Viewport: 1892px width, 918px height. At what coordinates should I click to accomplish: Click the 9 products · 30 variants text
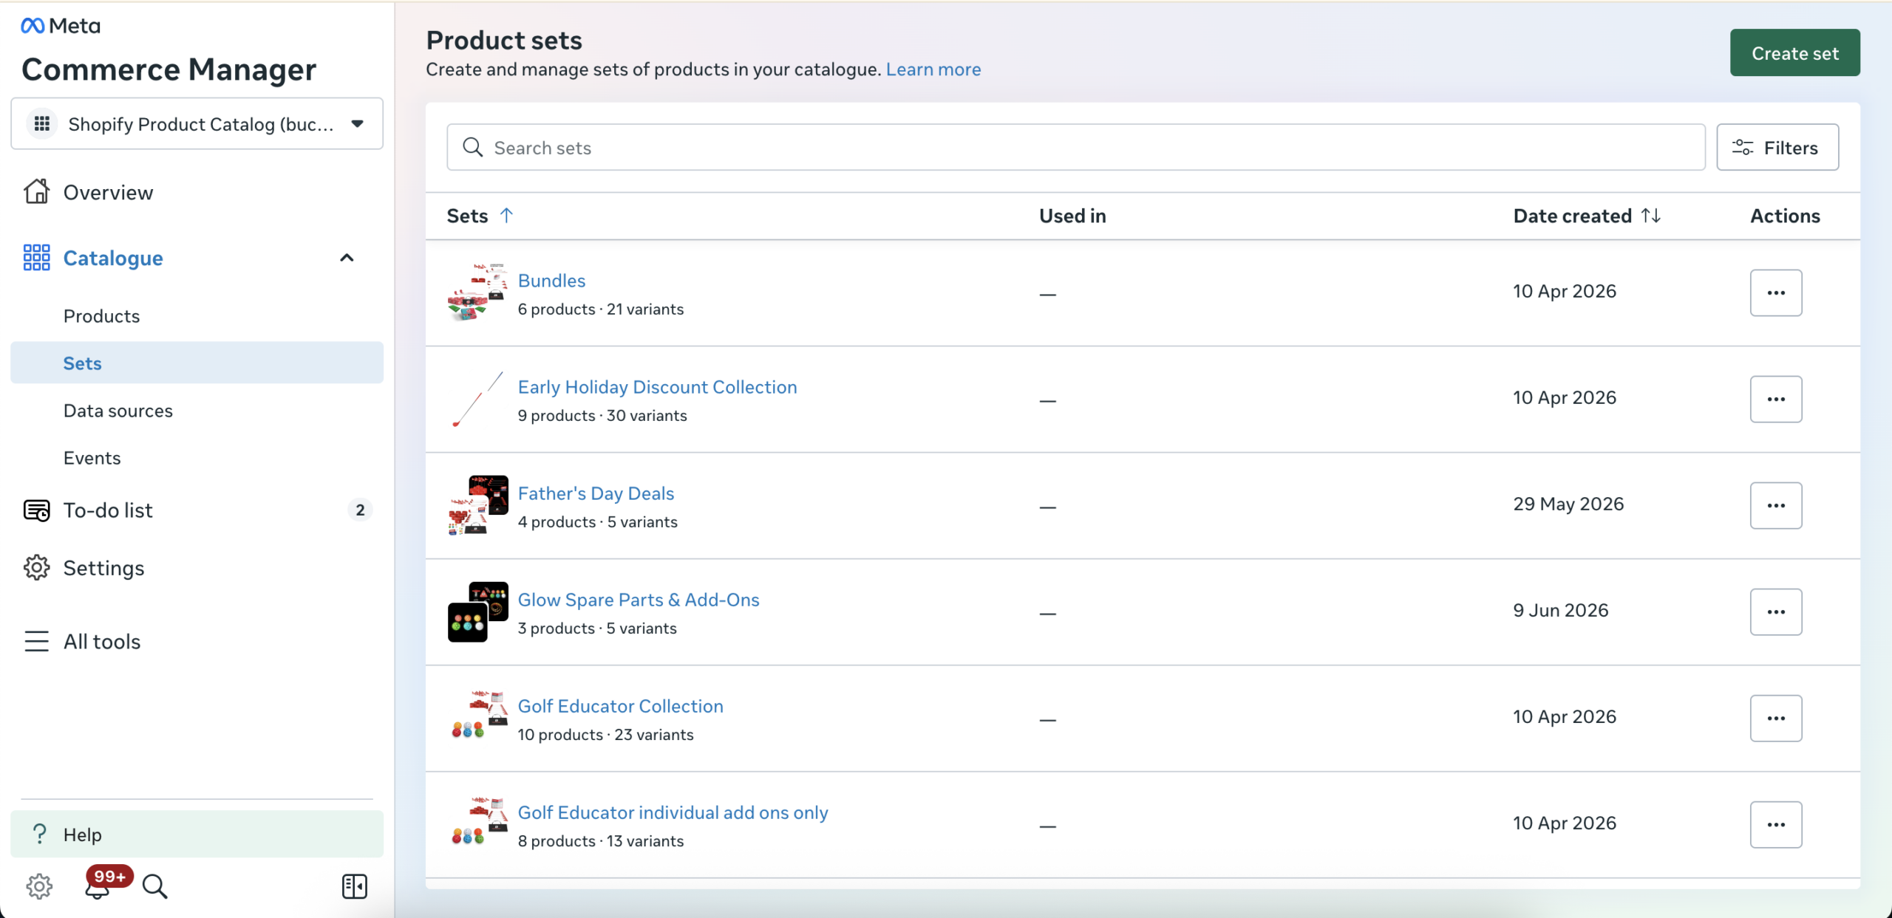click(602, 416)
